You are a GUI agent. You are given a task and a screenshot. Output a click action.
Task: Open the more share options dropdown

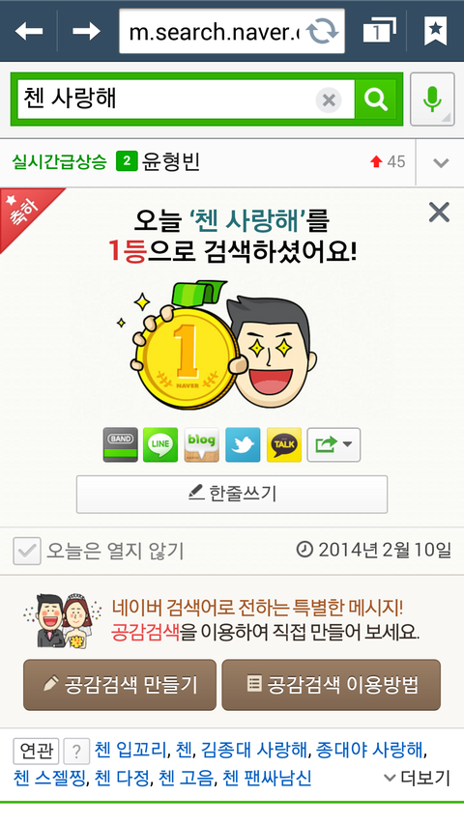click(333, 445)
